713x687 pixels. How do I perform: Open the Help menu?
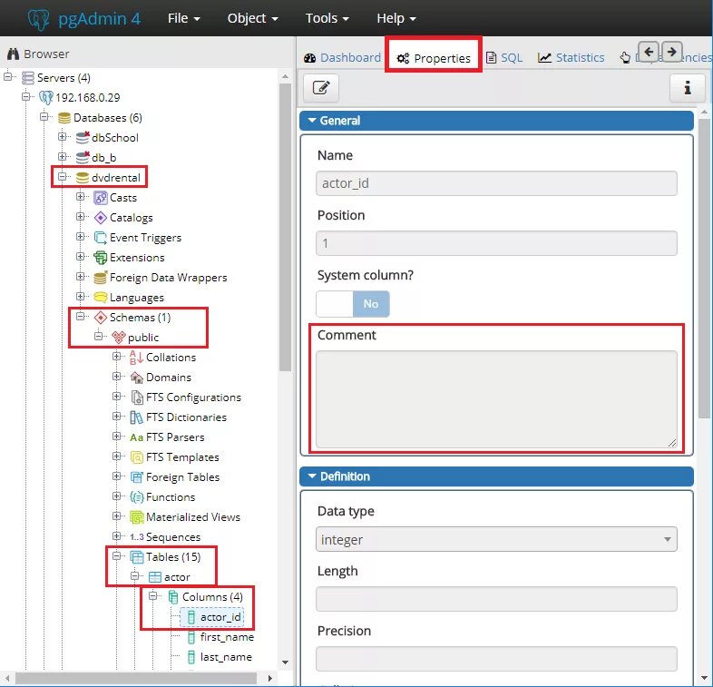pos(396,18)
